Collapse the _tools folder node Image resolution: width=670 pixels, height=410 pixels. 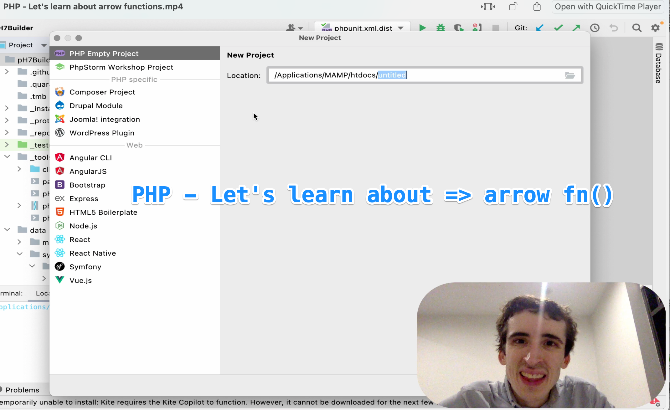[7, 157]
